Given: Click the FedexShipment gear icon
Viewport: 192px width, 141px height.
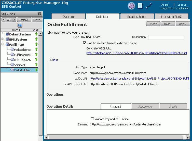Looking at the screenshot, I should pyautogui.click(x=12, y=49).
